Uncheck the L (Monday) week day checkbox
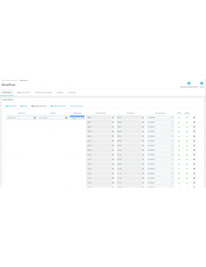The width and height of the screenshot is (206, 267). click(71, 117)
